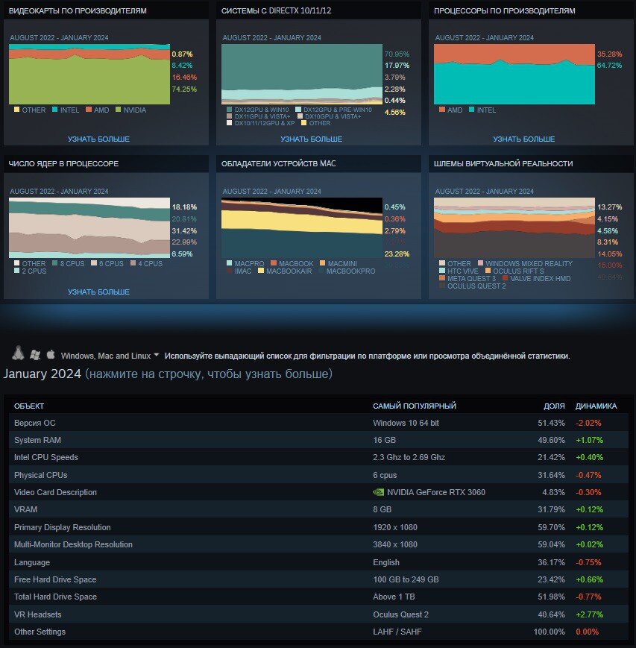This screenshot has height=648, width=636.
Task: Click the Linux penguin platform icon
Action: coord(18,353)
